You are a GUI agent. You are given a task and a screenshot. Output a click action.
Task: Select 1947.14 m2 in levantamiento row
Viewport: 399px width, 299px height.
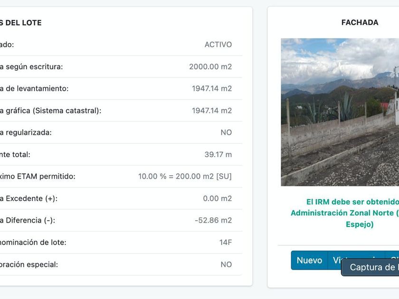pyautogui.click(x=212, y=88)
